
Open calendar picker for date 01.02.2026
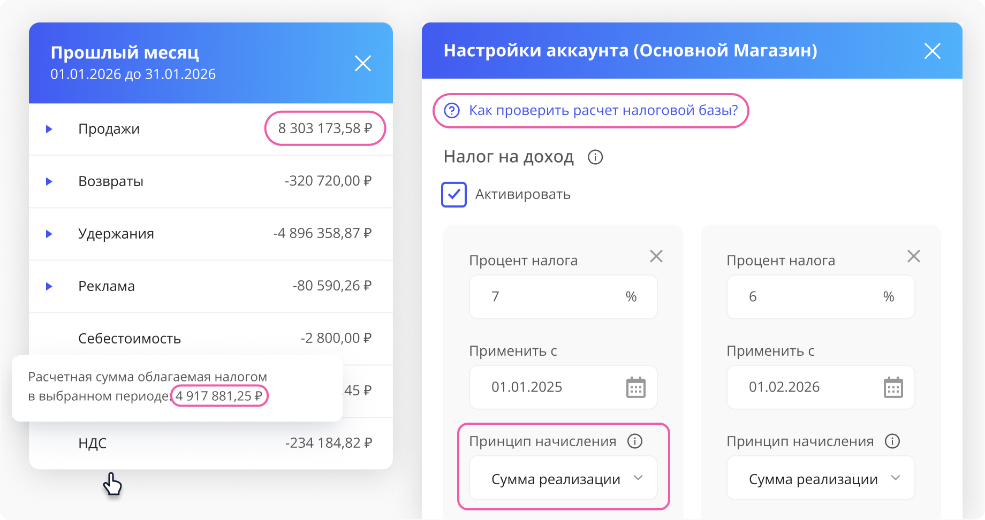pyautogui.click(x=893, y=387)
